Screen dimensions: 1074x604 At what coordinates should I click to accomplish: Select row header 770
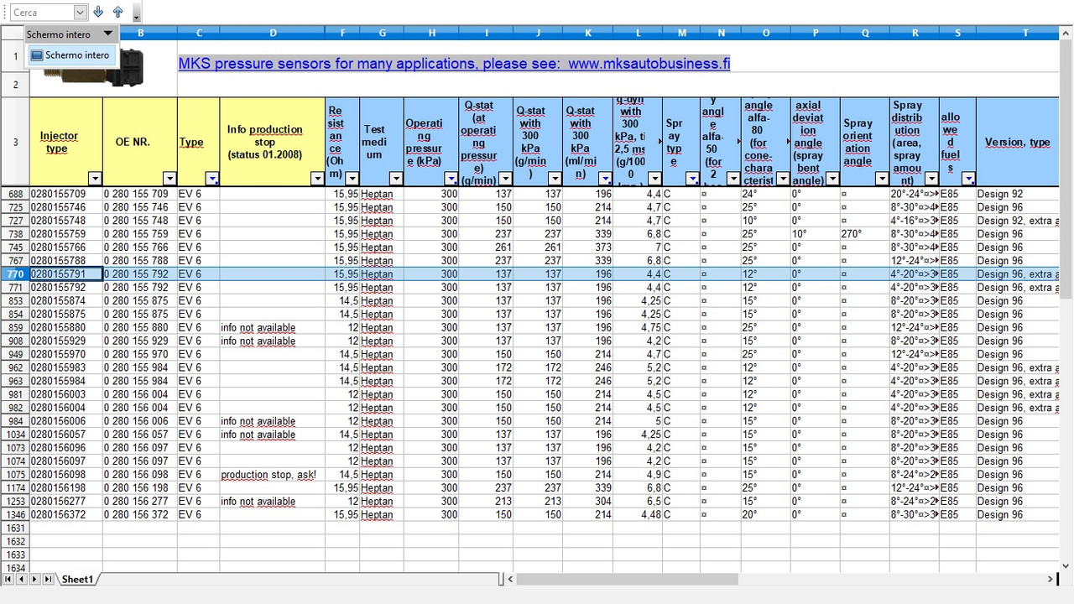point(15,274)
